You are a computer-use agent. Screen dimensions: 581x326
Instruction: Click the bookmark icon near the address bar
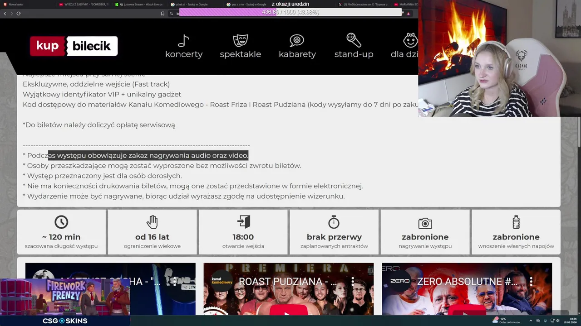pos(162,14)
